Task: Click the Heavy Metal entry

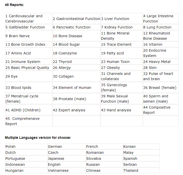Action: pos(161,62)
